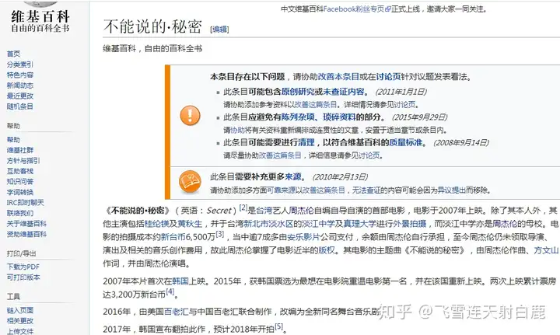Click the 改善本条目 link
This screenshot has width=560, height=335.
pos(338,77)
